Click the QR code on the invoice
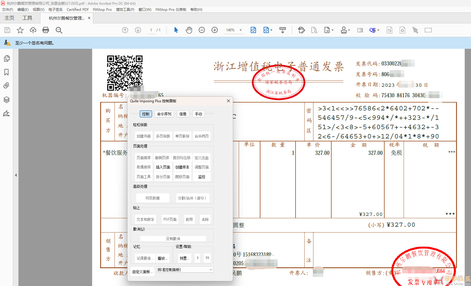The height and width of the screenshot is (286, 471). coord(125,73)
